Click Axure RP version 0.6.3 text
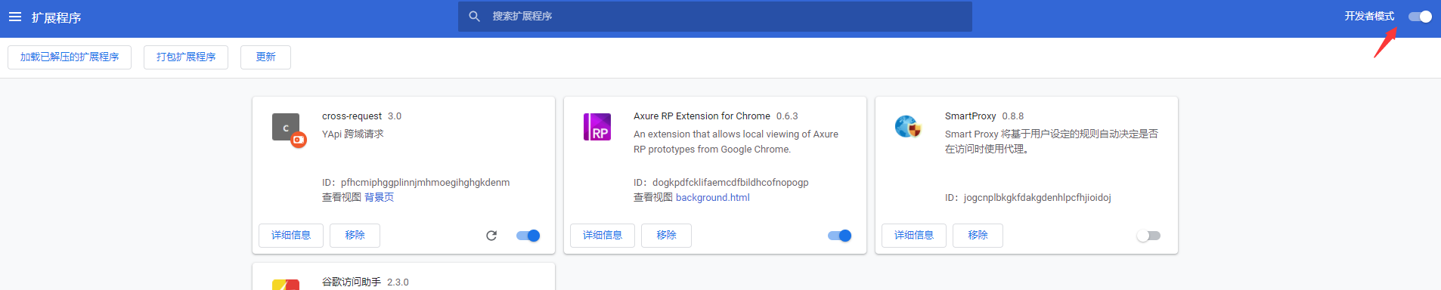Screen dimensions: 1441x290 [x=787, y=116]
